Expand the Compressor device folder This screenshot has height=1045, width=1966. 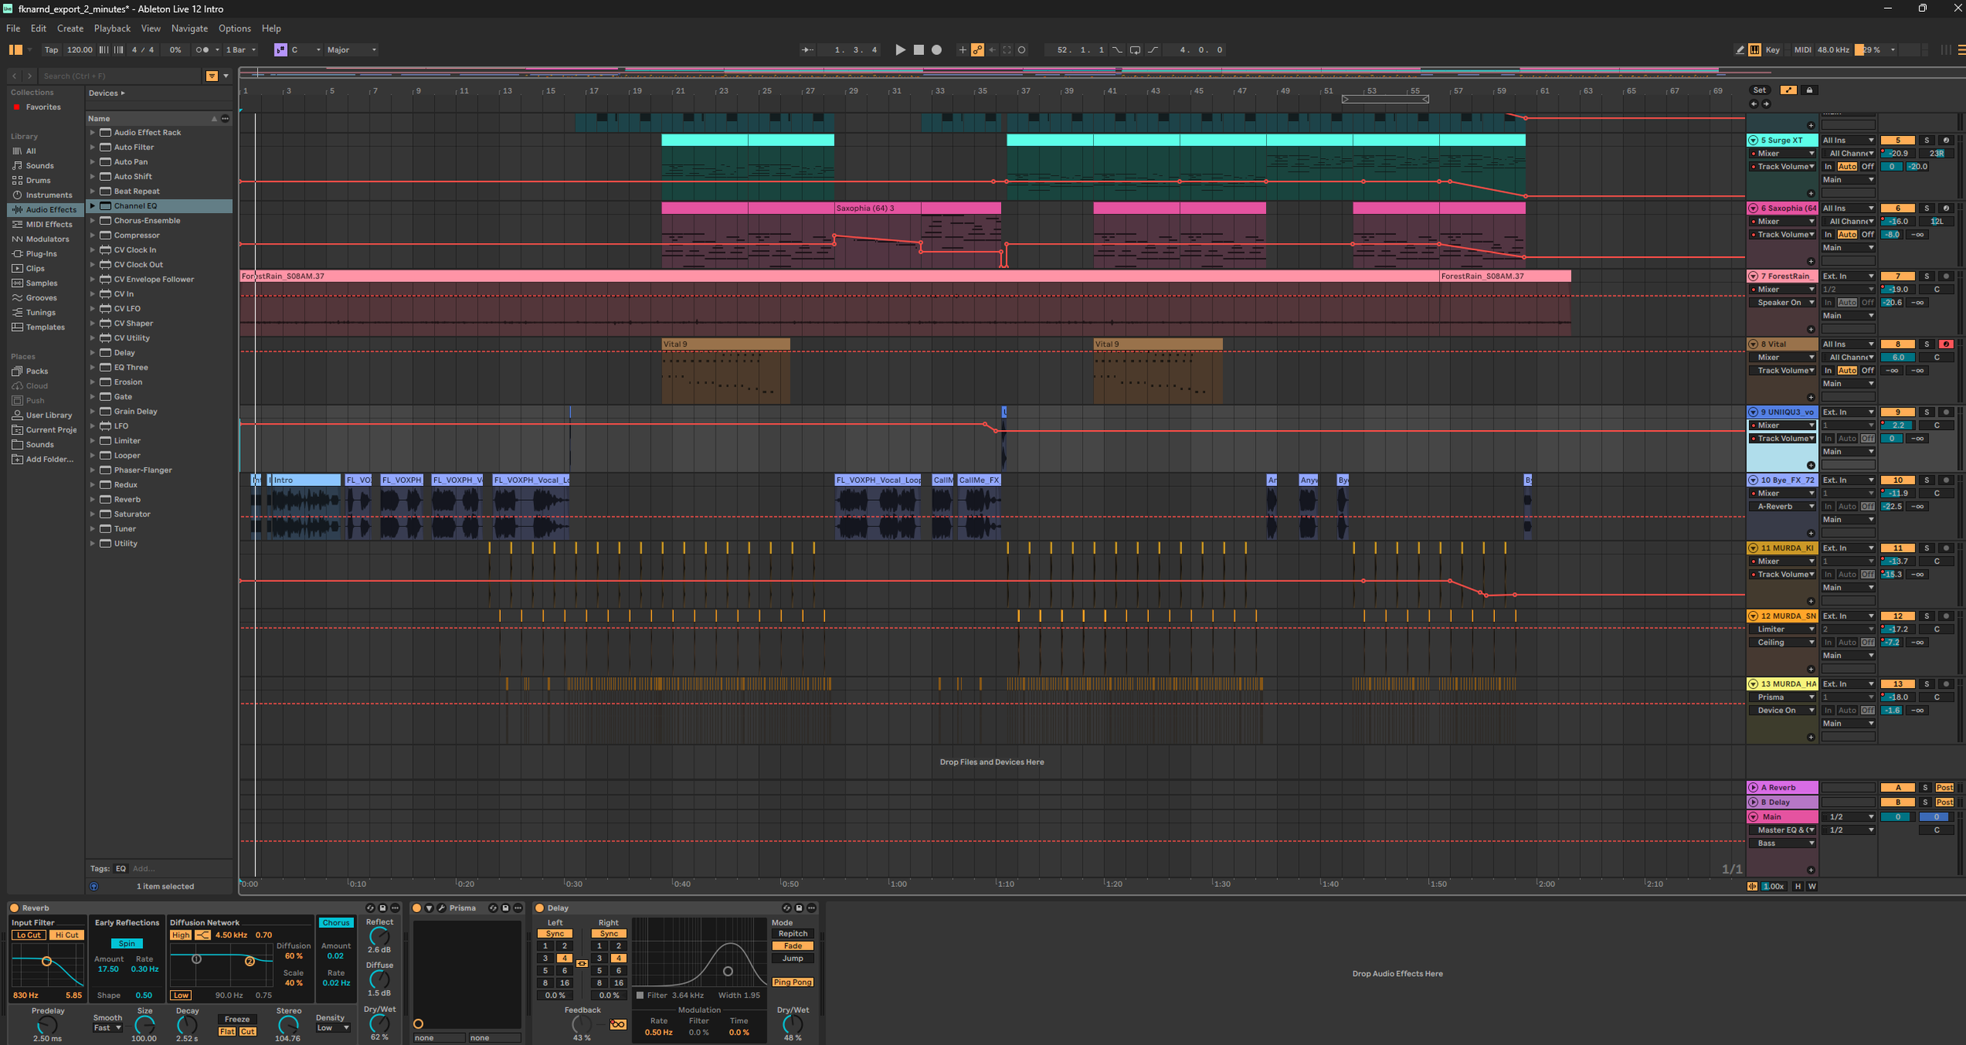click(x=92, y=235)
